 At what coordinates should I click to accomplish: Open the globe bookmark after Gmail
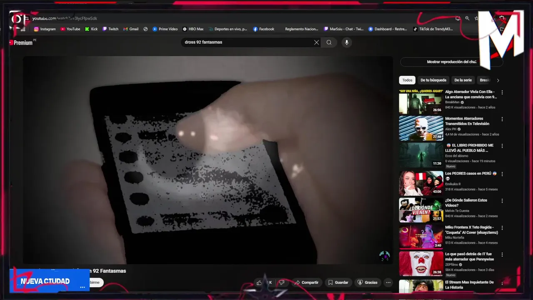pyautogui.click(x=146, y=29)
